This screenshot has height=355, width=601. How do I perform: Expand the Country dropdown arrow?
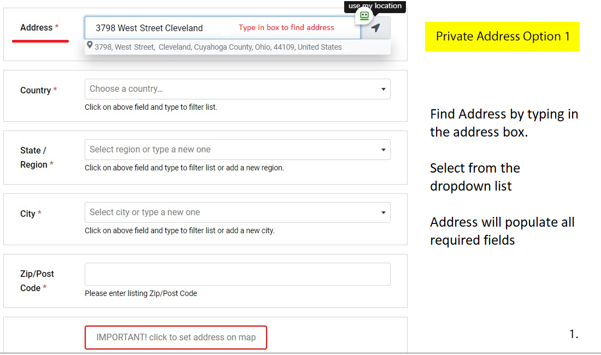383,89
